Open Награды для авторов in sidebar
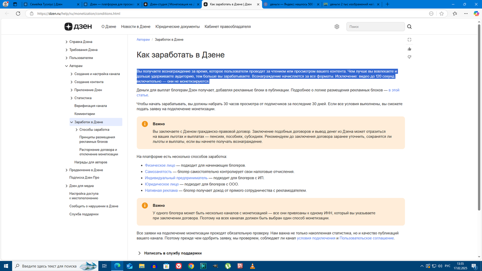 point(91,162)
